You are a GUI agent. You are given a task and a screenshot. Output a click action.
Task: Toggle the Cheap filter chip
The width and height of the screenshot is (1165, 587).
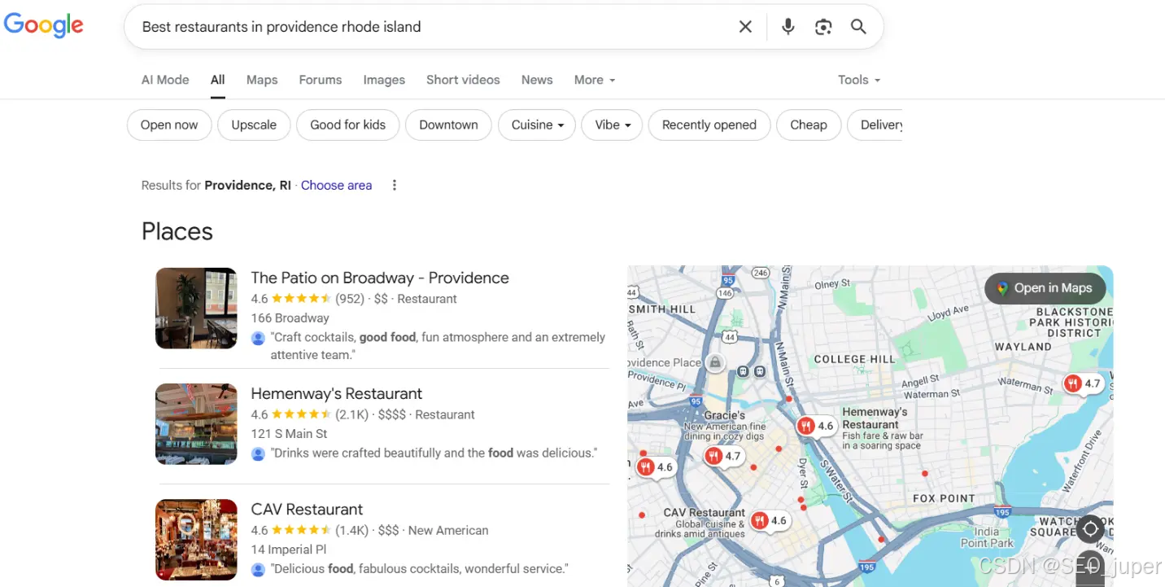[x=809, y=125]
